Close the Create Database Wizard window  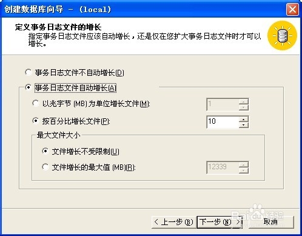(292, 10)
